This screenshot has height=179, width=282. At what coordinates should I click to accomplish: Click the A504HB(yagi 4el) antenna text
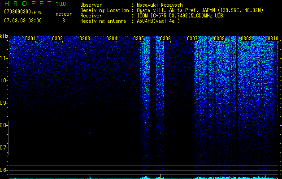[158, 21]
